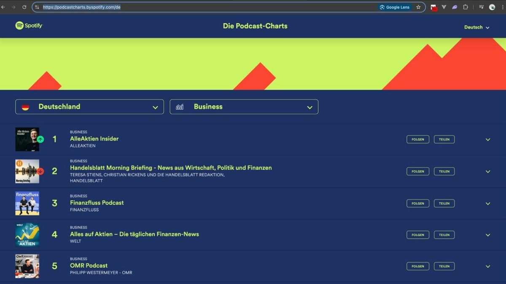Follow Handelsblatt Morning Briefing with Folgen

point(418,171)
